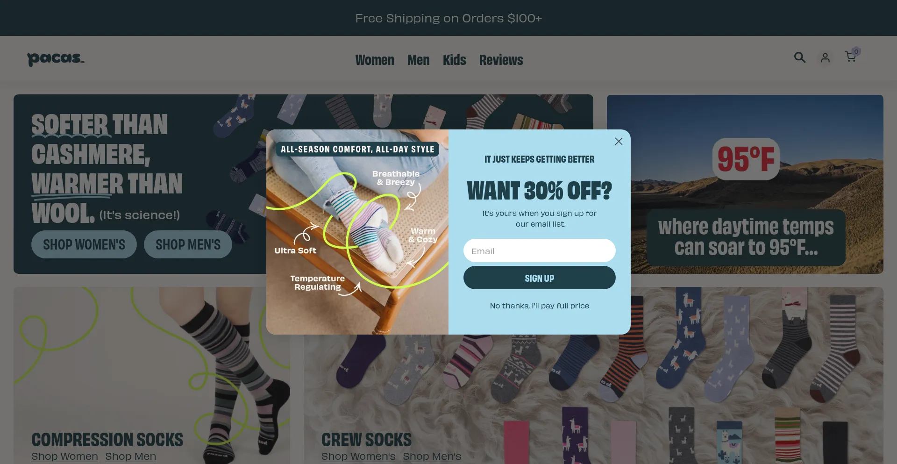Click the Free Shipping announcement bar
The height and width of the screenshot is (464, 897).
click(x=448, y=18)
